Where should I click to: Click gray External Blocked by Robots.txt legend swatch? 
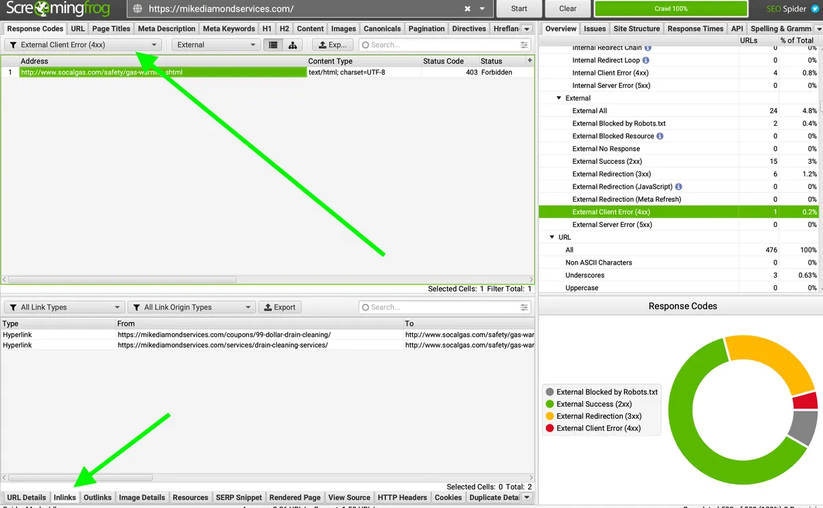tap(549, 392)
